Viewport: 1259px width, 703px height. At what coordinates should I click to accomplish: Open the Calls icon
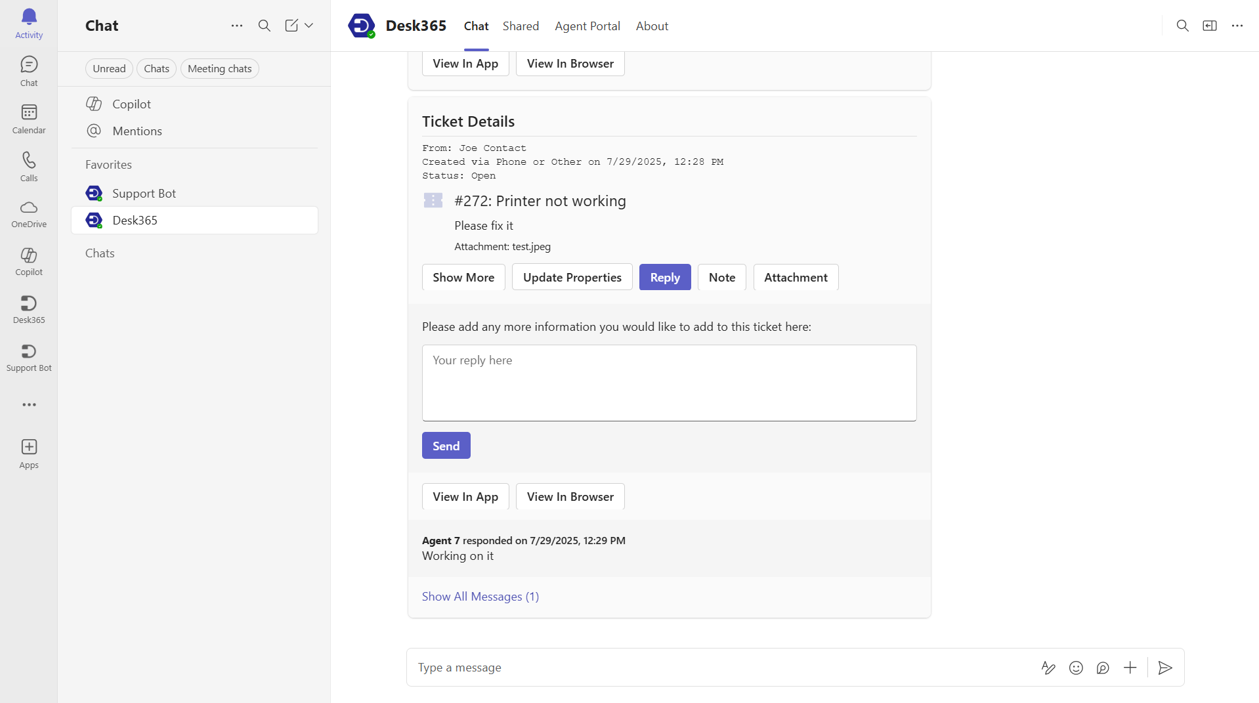(29, 167)
